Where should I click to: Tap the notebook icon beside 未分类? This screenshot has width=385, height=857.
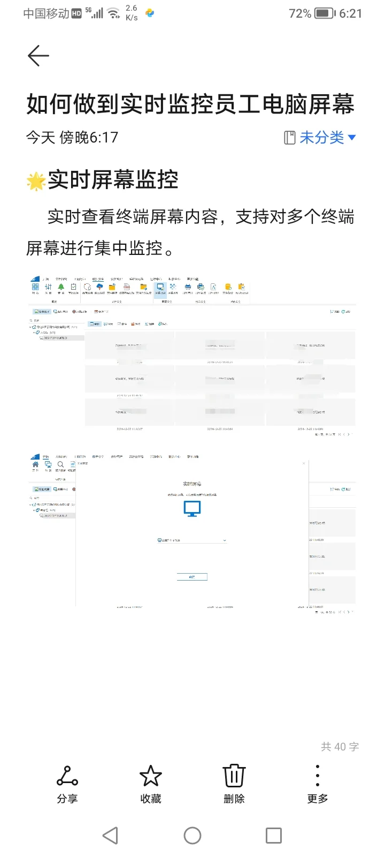coord(289,138)
